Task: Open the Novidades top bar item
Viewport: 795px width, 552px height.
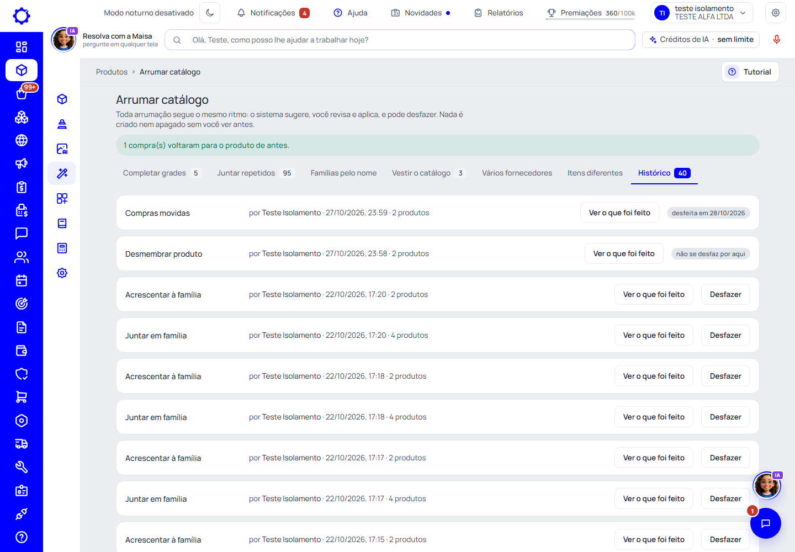Action: [421, 13]
